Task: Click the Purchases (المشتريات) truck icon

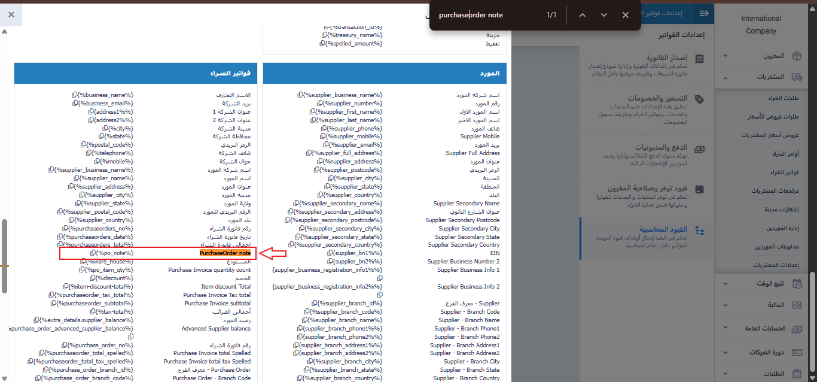Action: point(797,77)
